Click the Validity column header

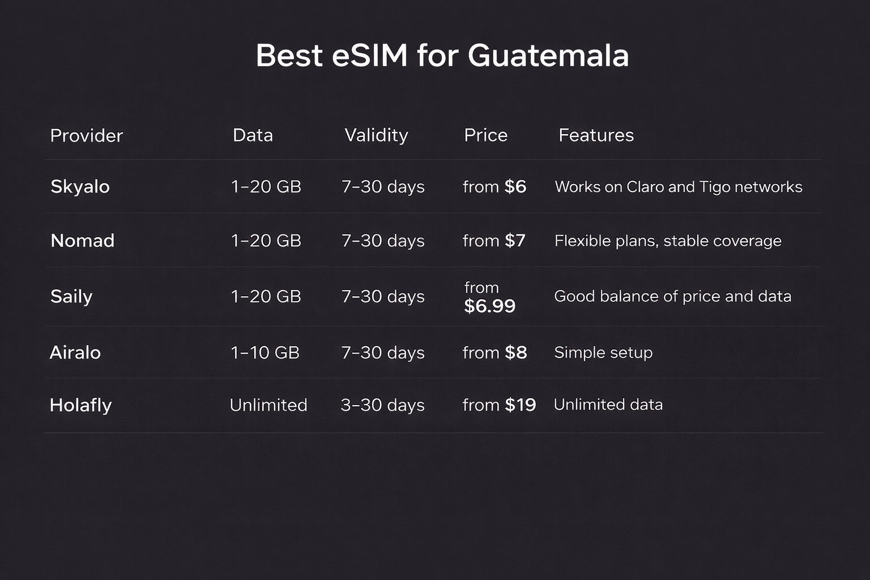pyautogui.click(x=376, y=135)
